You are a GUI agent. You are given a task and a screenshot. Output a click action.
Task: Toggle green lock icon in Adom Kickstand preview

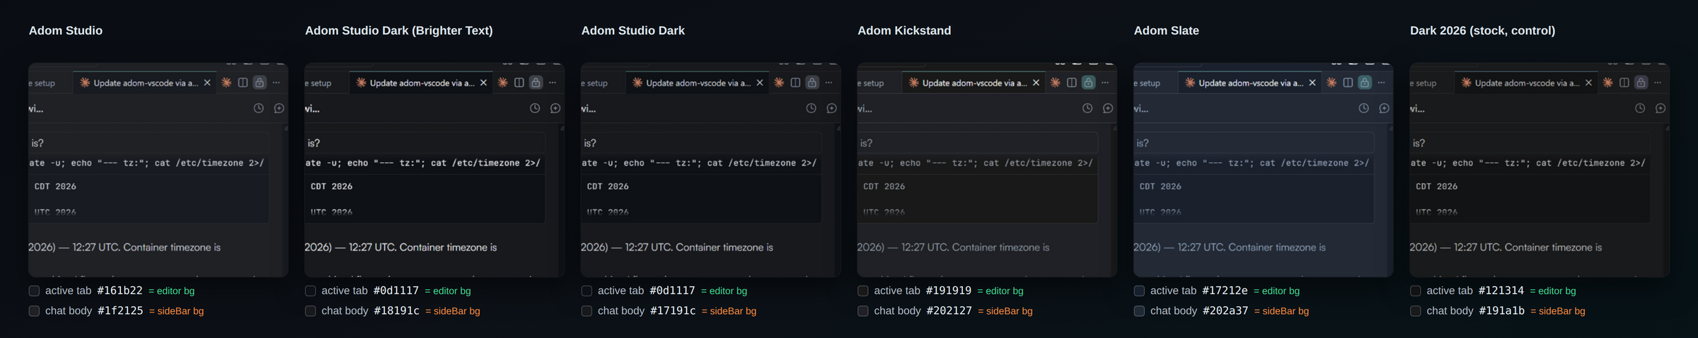pos(1089,83)
